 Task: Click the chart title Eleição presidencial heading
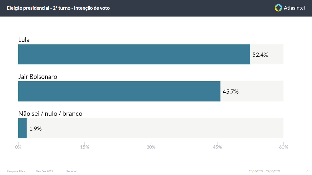tap(58, 8)
